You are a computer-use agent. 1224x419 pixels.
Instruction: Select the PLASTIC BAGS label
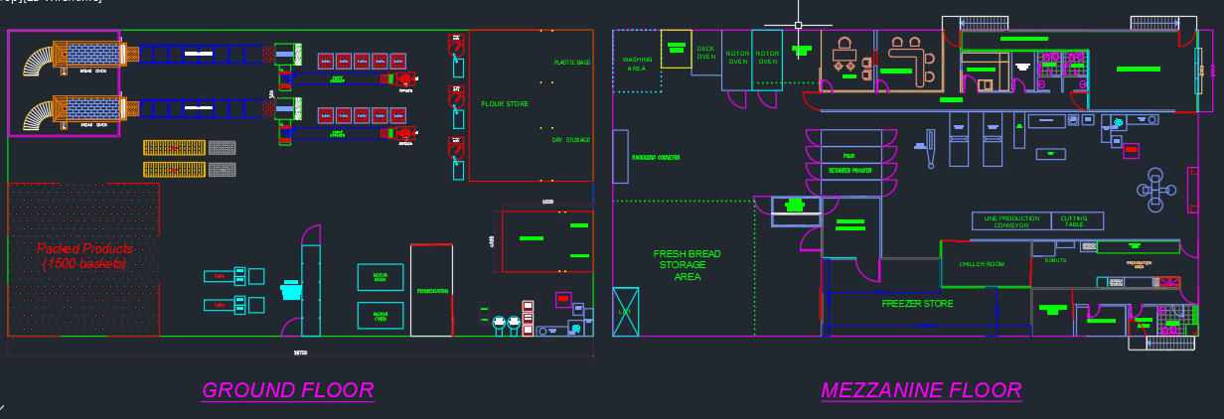click(x=571, y=63)
